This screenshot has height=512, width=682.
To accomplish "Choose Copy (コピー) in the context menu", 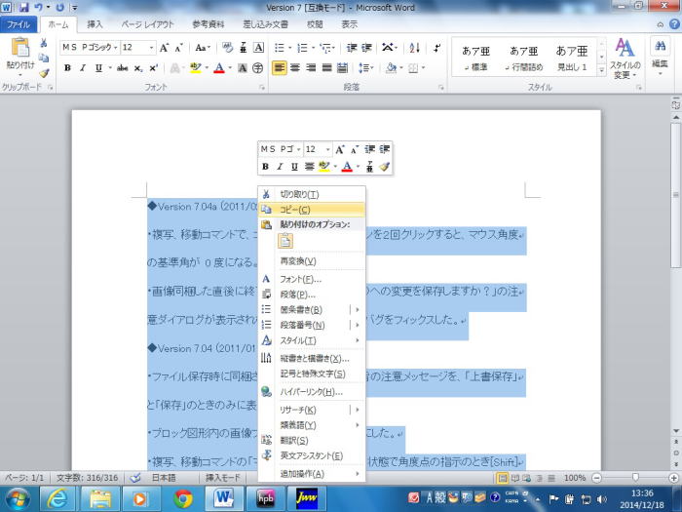I will [x=312, y=210].
